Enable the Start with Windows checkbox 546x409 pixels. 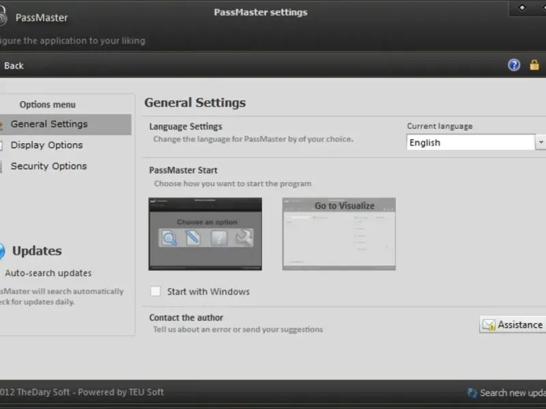[x=156, y=291]
